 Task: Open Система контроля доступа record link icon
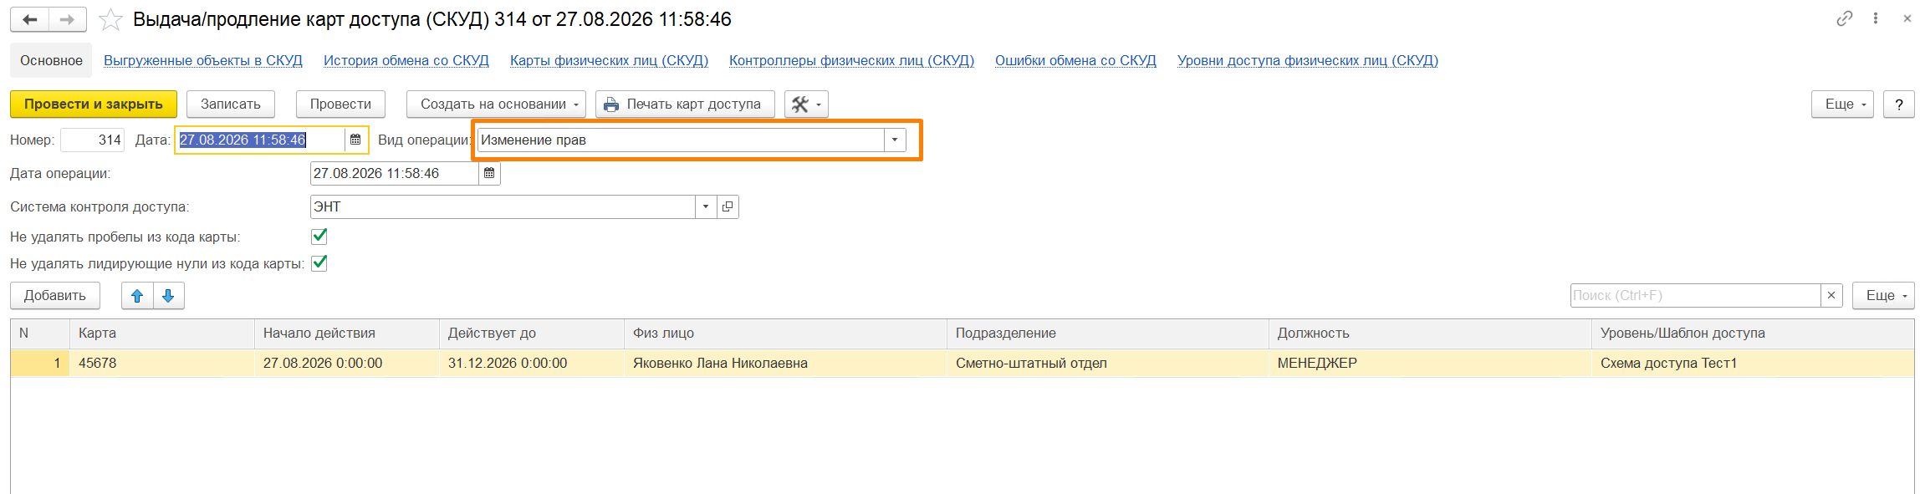[728, 206]
